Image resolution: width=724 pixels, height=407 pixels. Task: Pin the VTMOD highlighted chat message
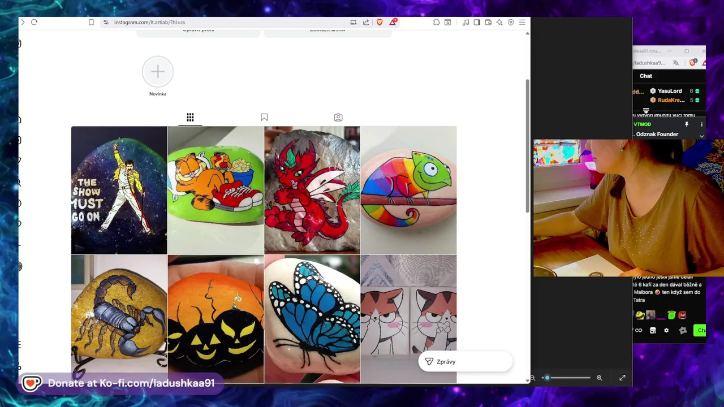(x=687, y=124)
